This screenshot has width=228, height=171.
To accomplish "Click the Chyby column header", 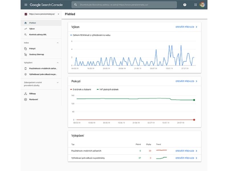I will (148, 144).
